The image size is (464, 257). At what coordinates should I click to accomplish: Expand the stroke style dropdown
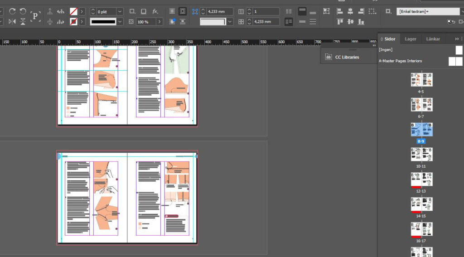(x=120, y=21)
